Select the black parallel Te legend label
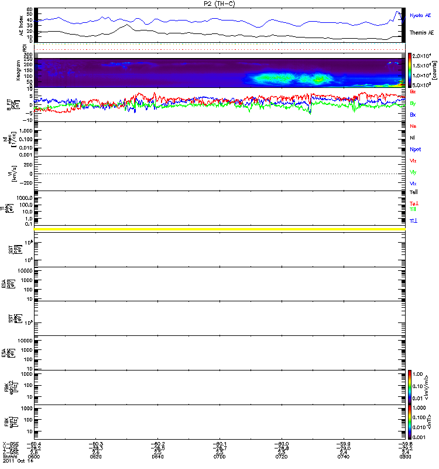Image resolution: width=439 pixels, height=469 pixels. pyautogui.click(x=414, y=192)
